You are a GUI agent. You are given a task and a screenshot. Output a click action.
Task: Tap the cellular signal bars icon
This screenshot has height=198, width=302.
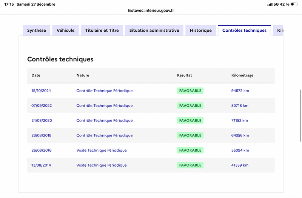pyautogui.click(x=270, y=4)
